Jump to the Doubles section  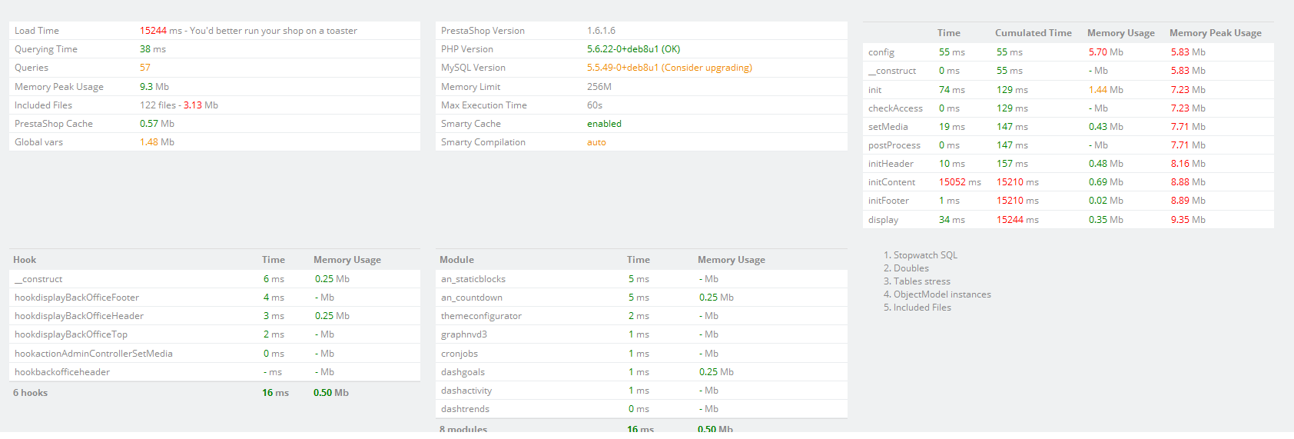point(911,268)
